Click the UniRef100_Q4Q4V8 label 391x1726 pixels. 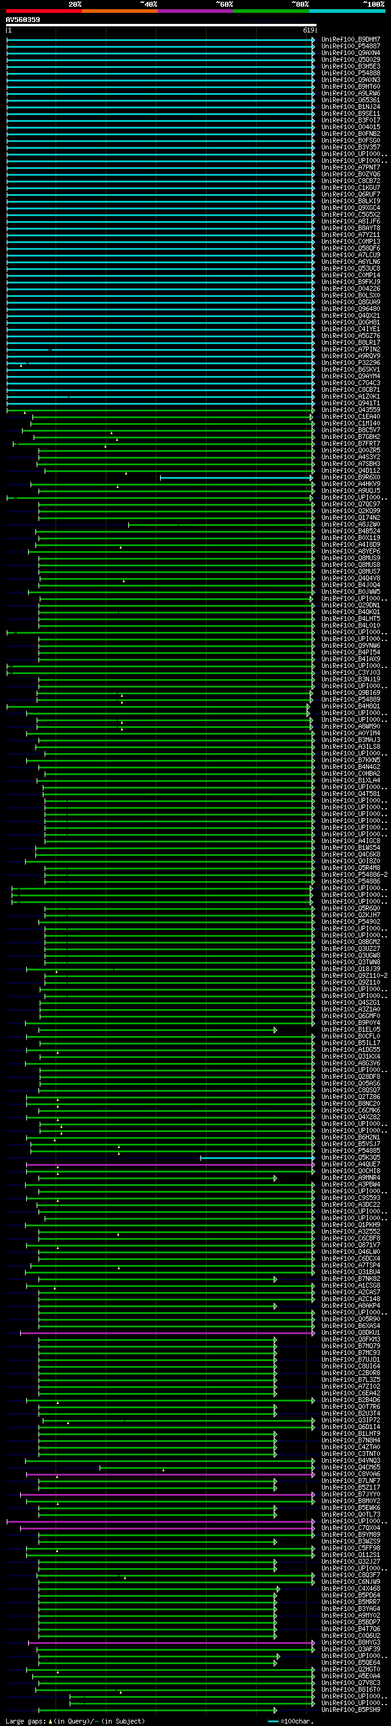(x=351, y=578)
